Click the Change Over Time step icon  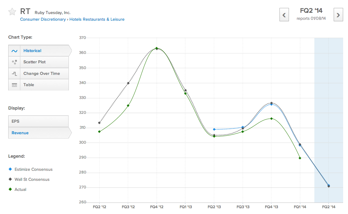(x=14, y=74)
